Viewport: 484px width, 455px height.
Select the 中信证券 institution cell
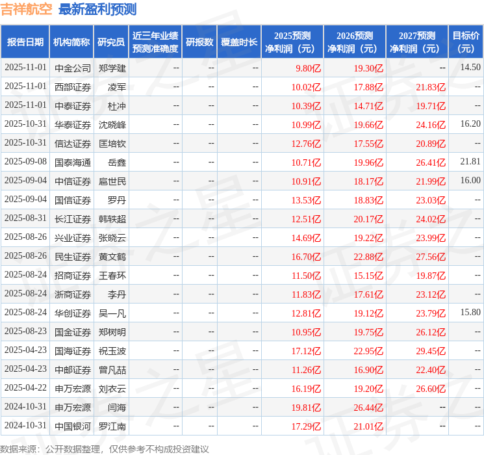[x=73, y=181]
